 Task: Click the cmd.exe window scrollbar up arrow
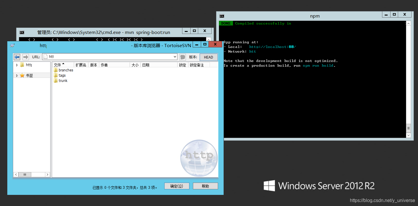[x=208, y=39]
